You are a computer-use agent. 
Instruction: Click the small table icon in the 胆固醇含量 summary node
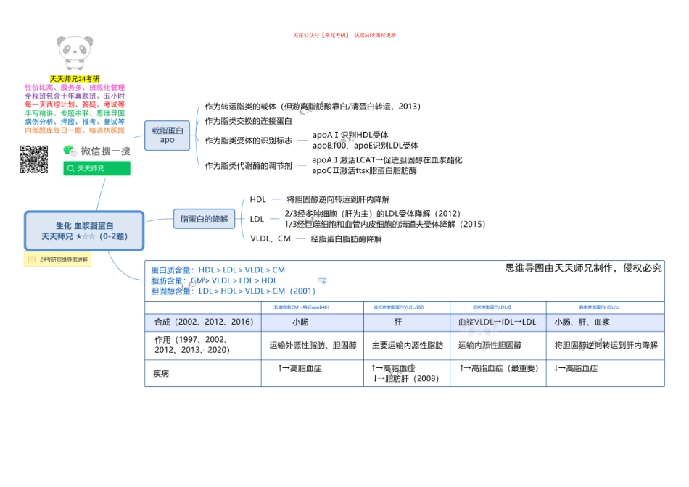(322, 280)
